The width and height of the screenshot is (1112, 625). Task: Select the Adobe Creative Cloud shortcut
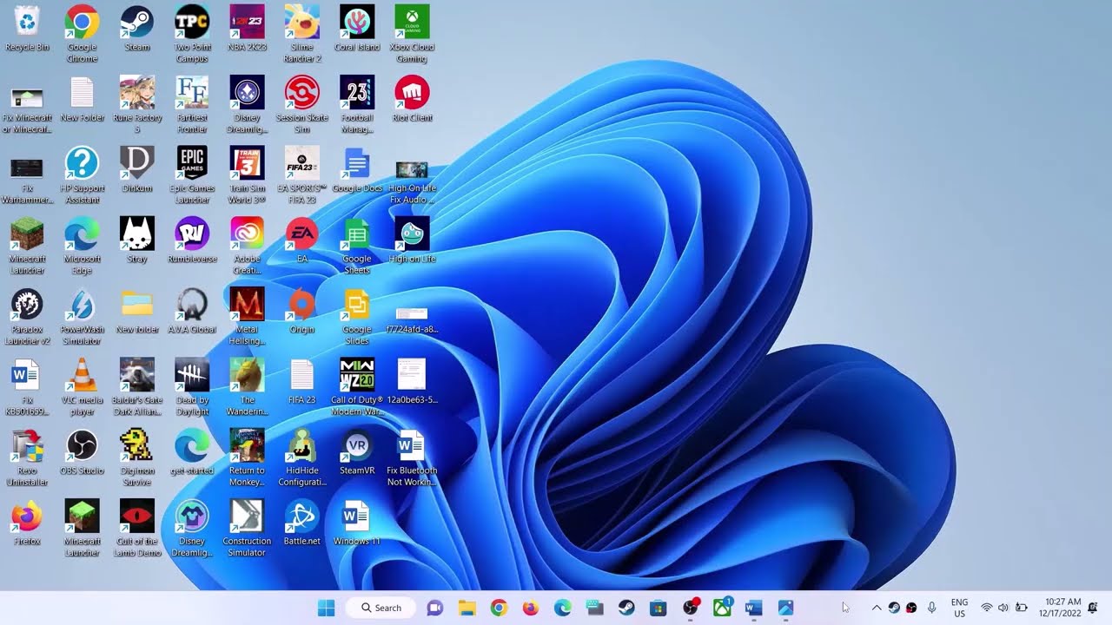(x=247, y=247)
